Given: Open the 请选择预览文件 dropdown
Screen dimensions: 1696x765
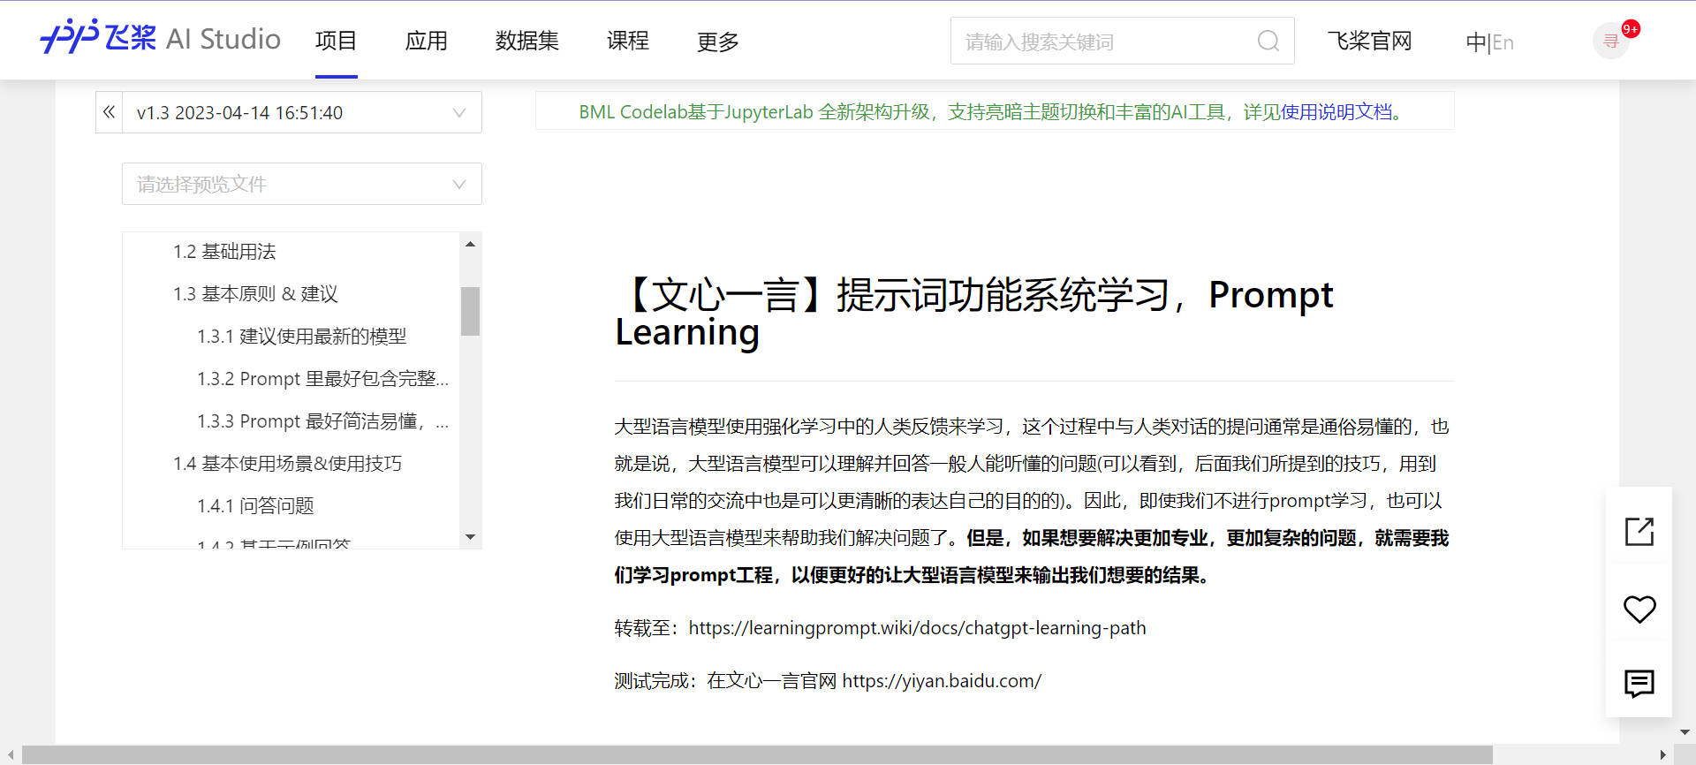Looking at the screenshot, I should 302,184.
